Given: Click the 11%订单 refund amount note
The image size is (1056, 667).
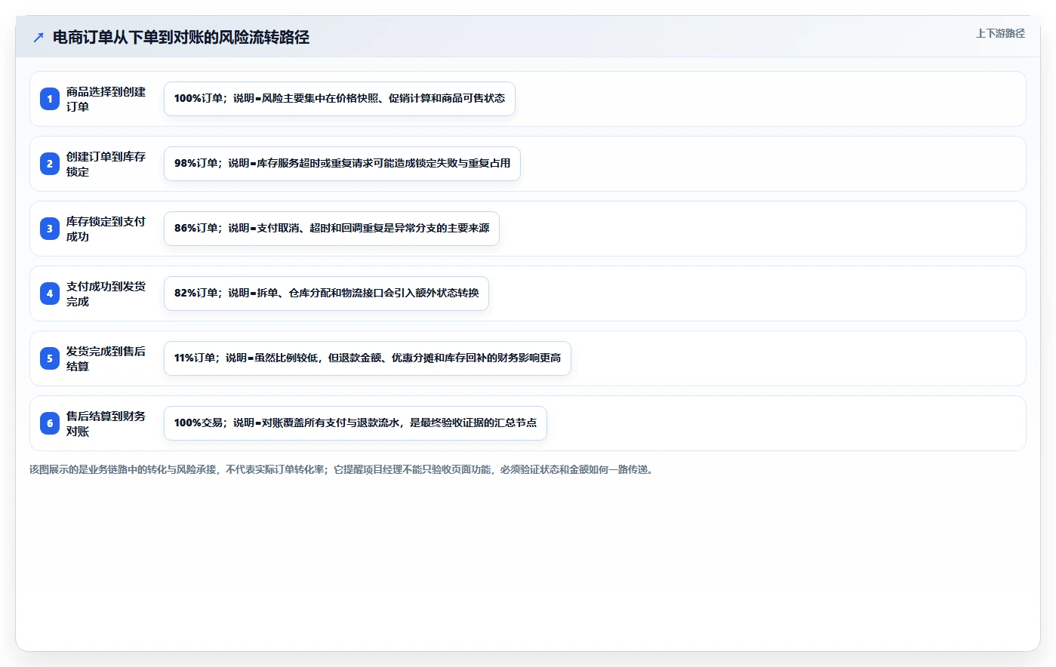Looking at the screenshot, I should [x=368, y=358].
